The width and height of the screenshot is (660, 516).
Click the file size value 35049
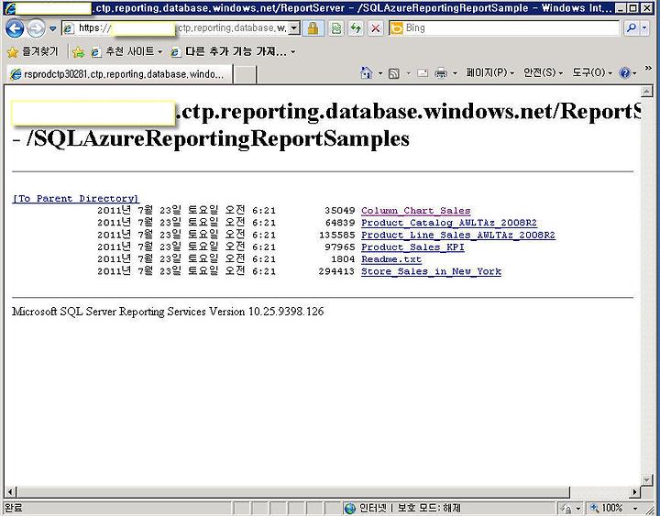(x=340, y=211)
